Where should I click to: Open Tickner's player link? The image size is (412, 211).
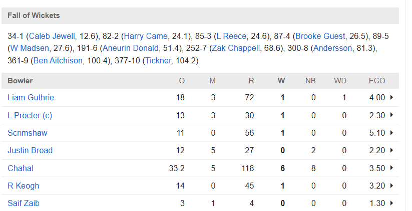158,60
